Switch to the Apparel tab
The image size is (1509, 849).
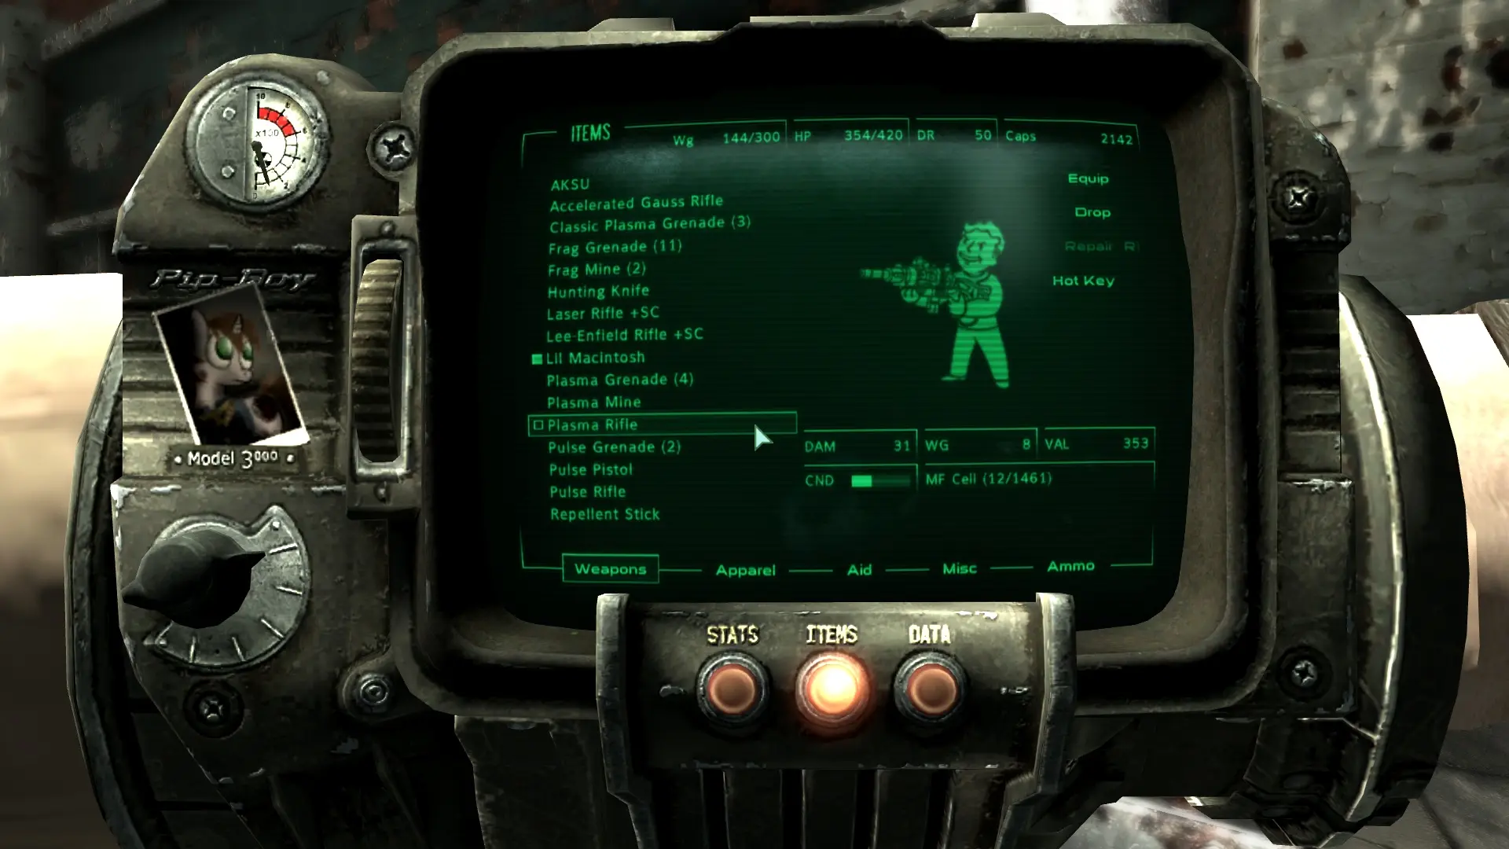pos(743,568)
